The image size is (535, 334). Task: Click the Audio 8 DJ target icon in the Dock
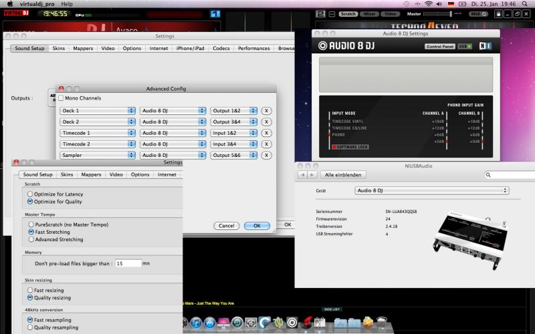[x=292, y=323]
